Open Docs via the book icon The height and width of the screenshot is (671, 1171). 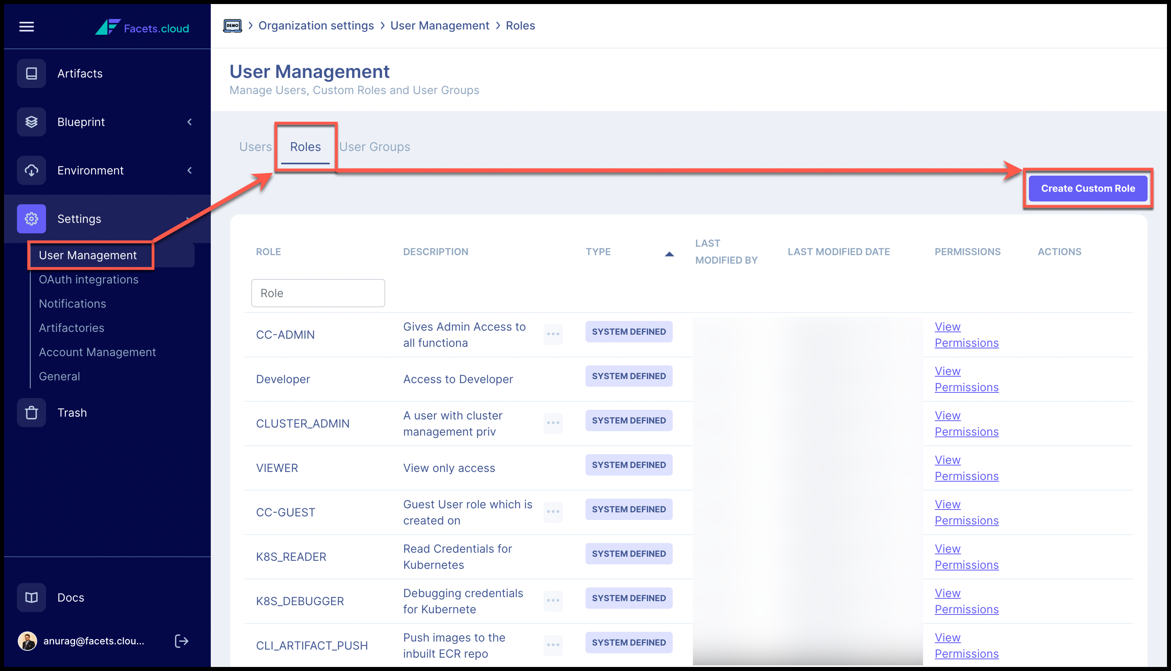pyautogui.click(x=31, y=597)
